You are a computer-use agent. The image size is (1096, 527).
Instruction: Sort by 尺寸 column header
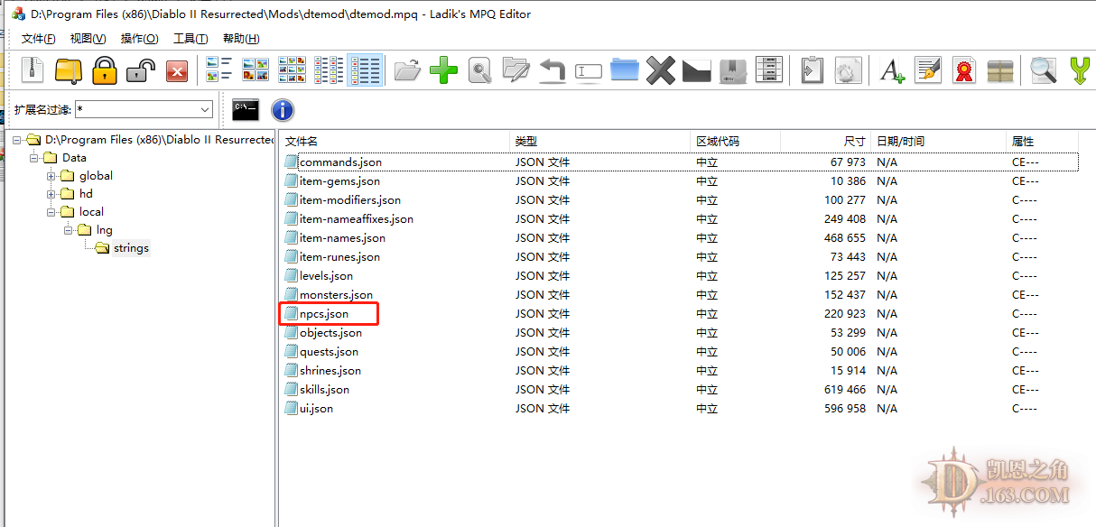coord(826,142)
